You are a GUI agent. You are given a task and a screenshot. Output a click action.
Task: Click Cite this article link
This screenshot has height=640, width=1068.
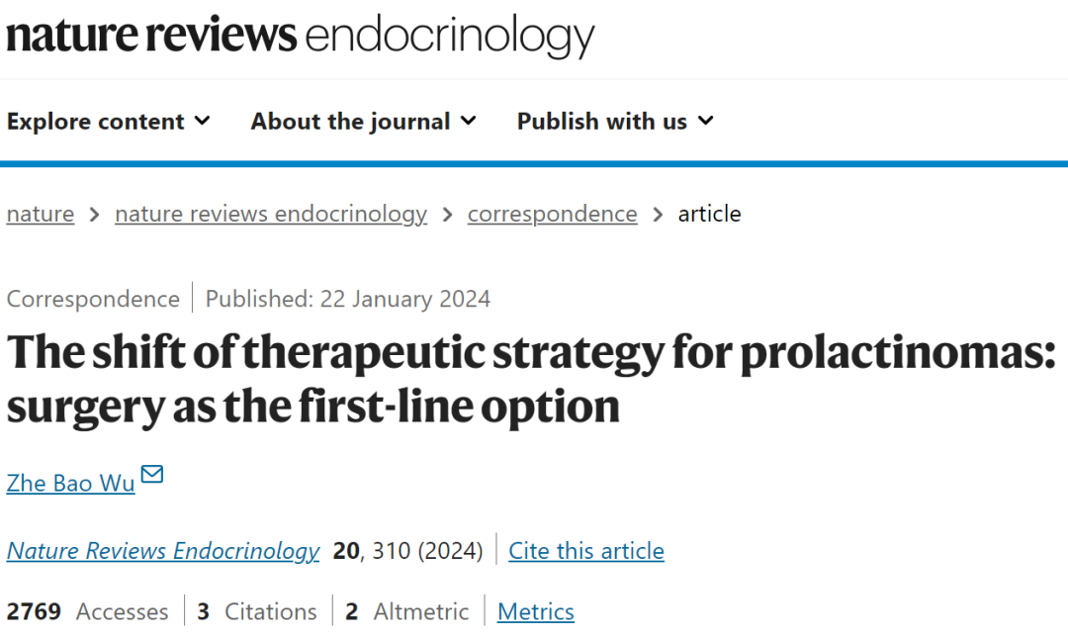[586, 551]
